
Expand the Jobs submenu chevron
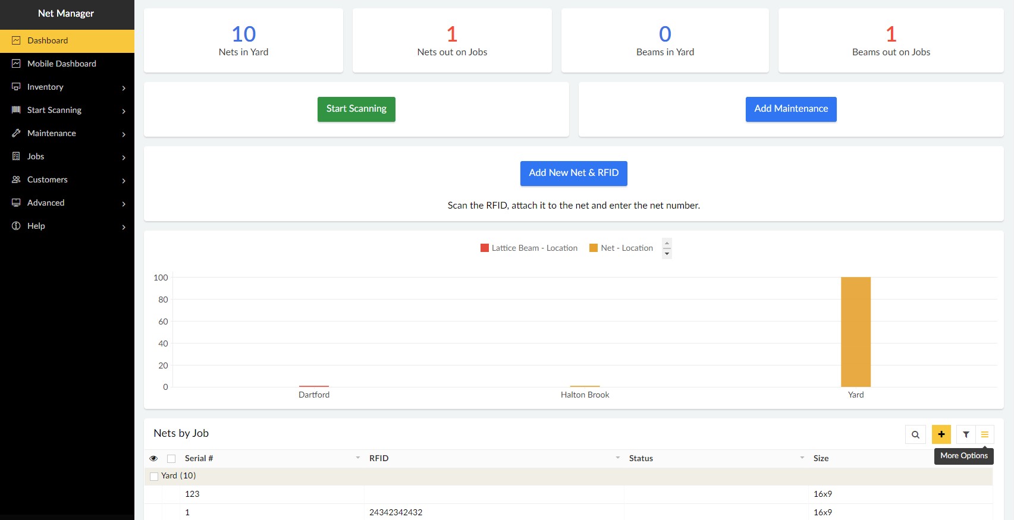pos(124,157)
